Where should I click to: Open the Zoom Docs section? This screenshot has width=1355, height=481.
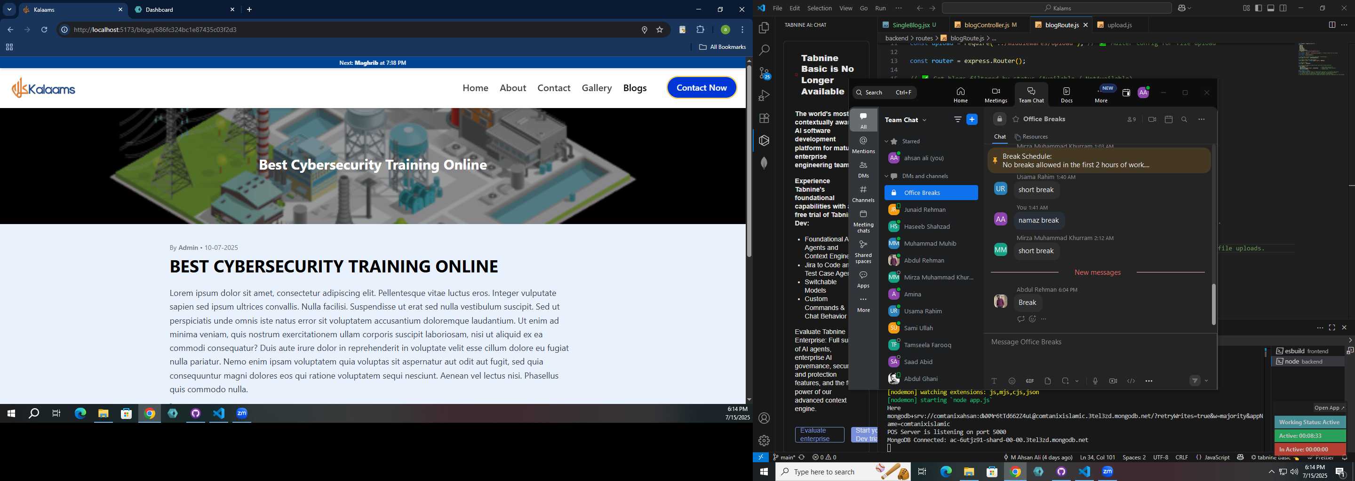click(x=1067, y=94)
